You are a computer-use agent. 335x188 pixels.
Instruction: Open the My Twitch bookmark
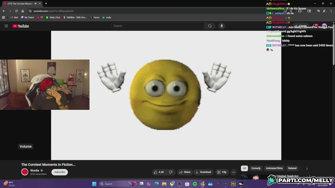27,17
